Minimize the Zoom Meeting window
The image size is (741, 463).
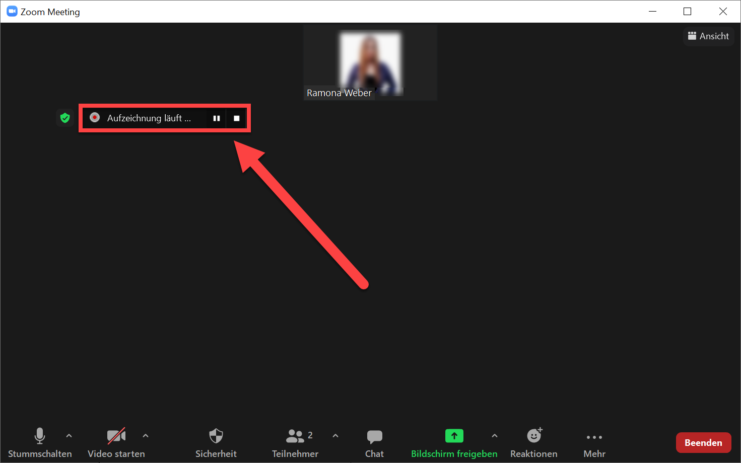coord(653,11)
